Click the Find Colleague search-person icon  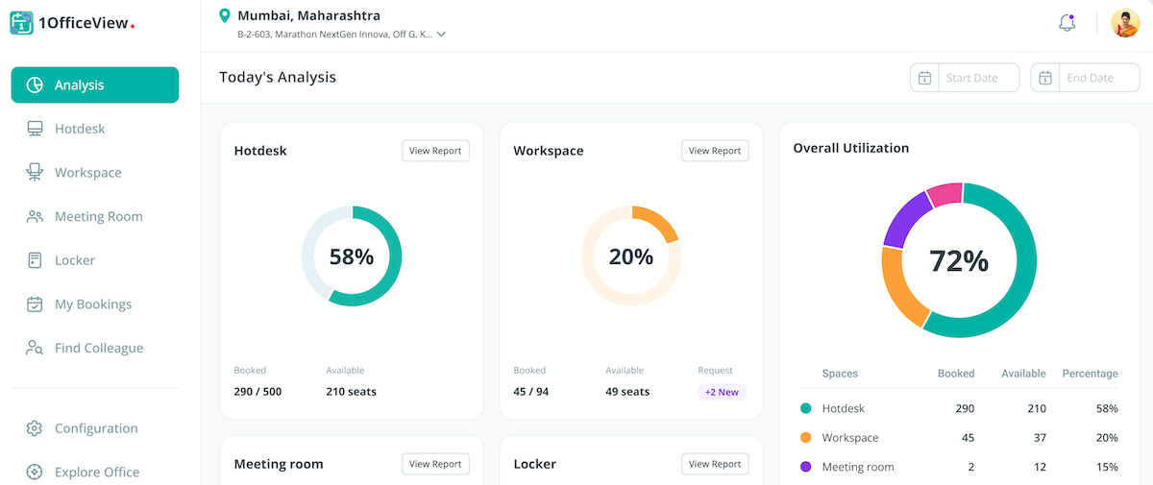35,348
